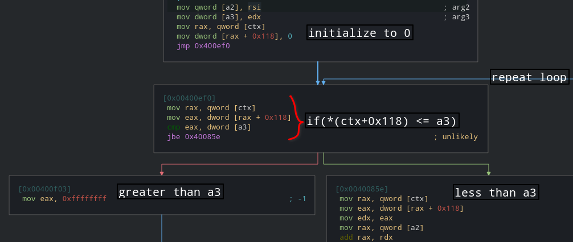The image size is (573, 242).
Task: Select the [0x0040085e] block address label
Action: (x=362, y=189)
